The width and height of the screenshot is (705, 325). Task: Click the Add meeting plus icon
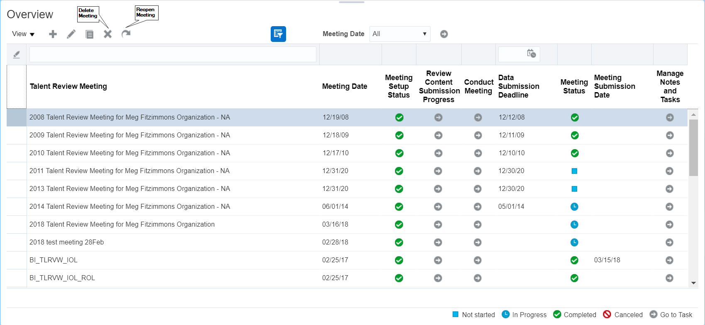click(x=53, y=34)
